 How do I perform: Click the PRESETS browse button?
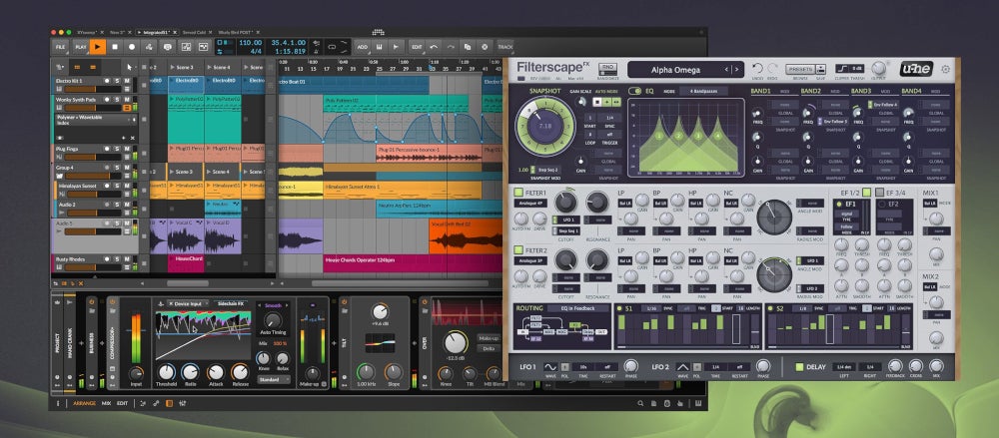[x=798, y=69]
